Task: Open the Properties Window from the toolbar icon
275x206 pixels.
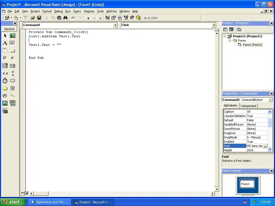Action: click(x=114, y=18)
